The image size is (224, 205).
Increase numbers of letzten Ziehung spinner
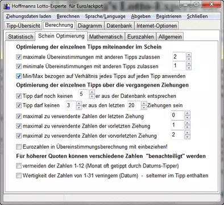[187, 113]
